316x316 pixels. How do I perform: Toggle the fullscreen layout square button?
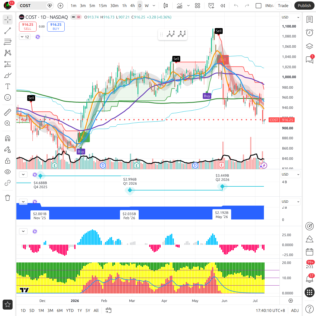tap(258, 6)
